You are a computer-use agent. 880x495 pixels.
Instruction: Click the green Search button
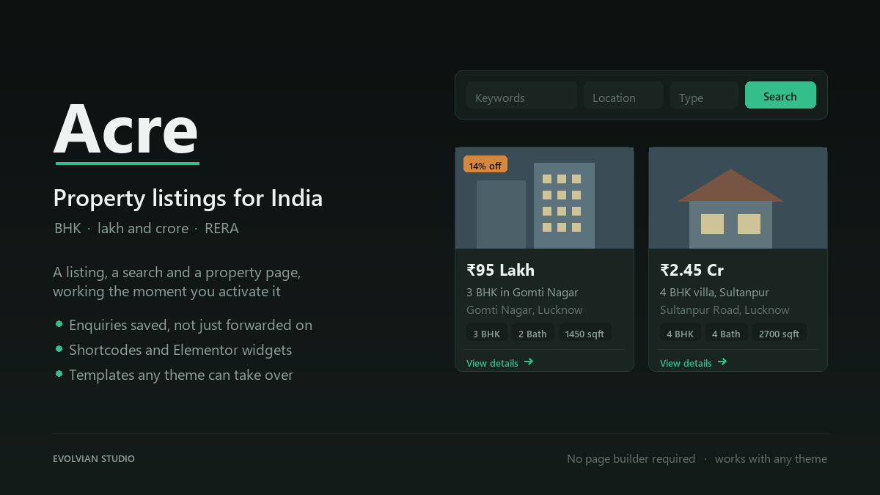780,95
